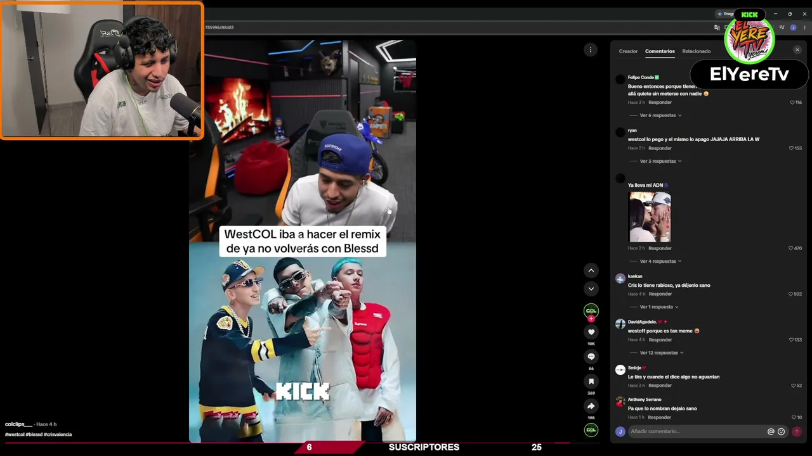Open the emoji picker in comment box
The height and width of the screenshot is (456, 812).
781,431
